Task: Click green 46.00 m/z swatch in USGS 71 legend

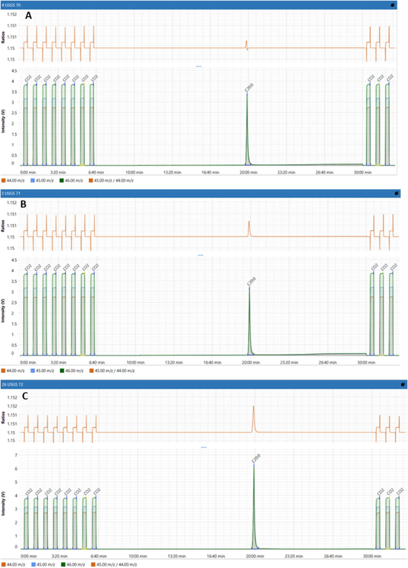Action: (x=62, y=371)
